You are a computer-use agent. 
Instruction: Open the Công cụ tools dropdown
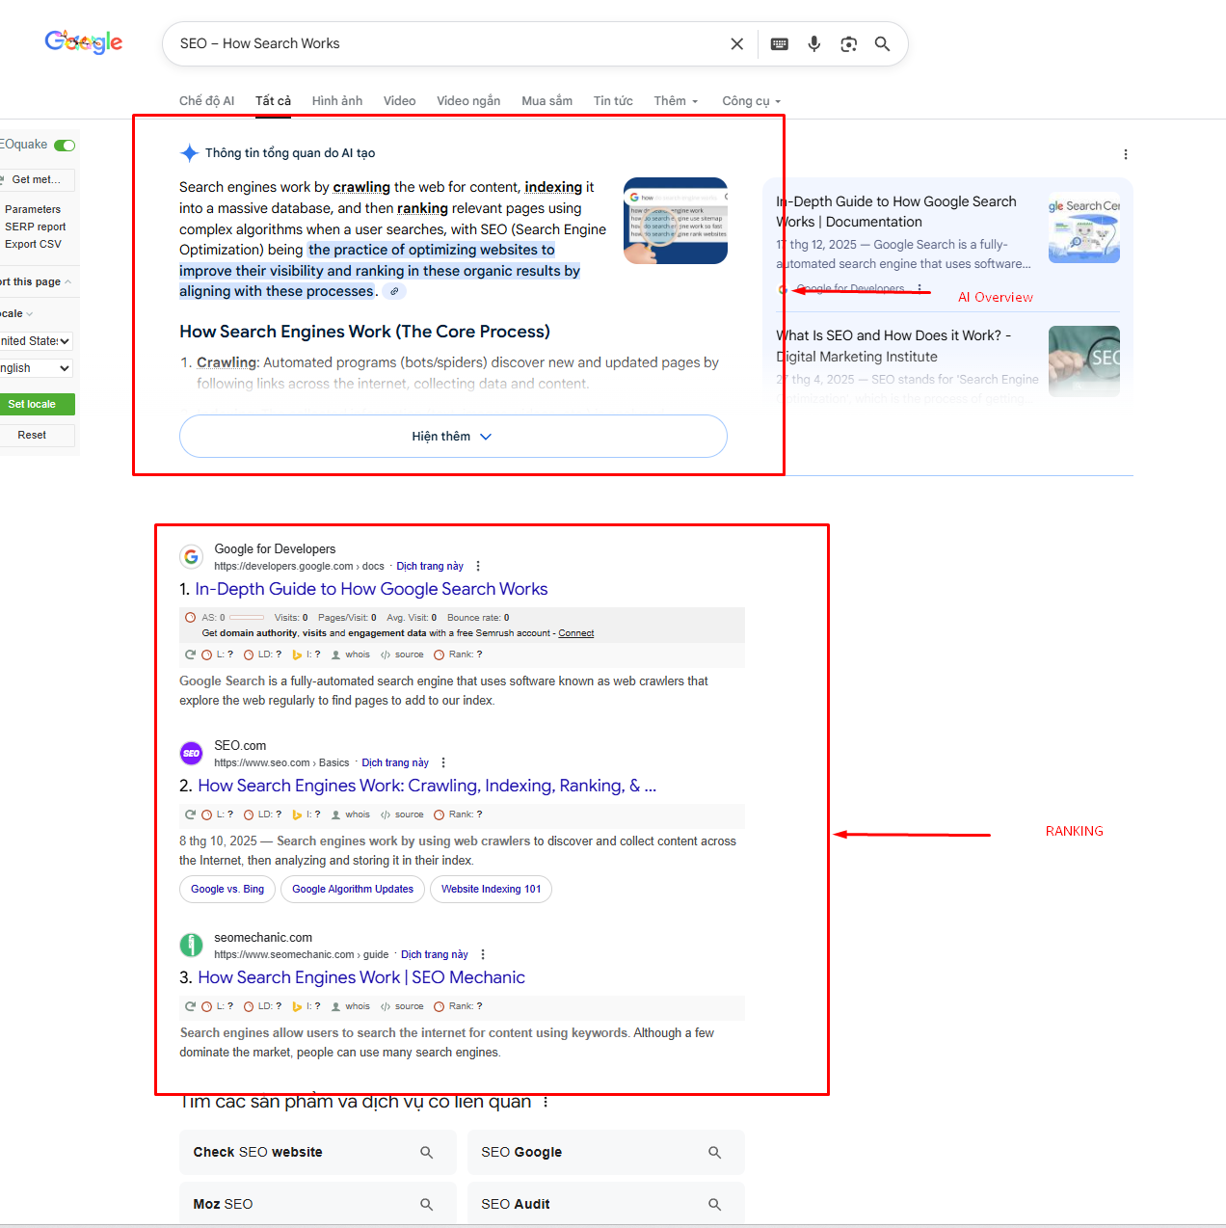[752, 101]
